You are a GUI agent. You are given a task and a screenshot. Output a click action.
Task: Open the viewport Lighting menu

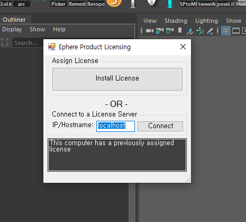[206, 21]
